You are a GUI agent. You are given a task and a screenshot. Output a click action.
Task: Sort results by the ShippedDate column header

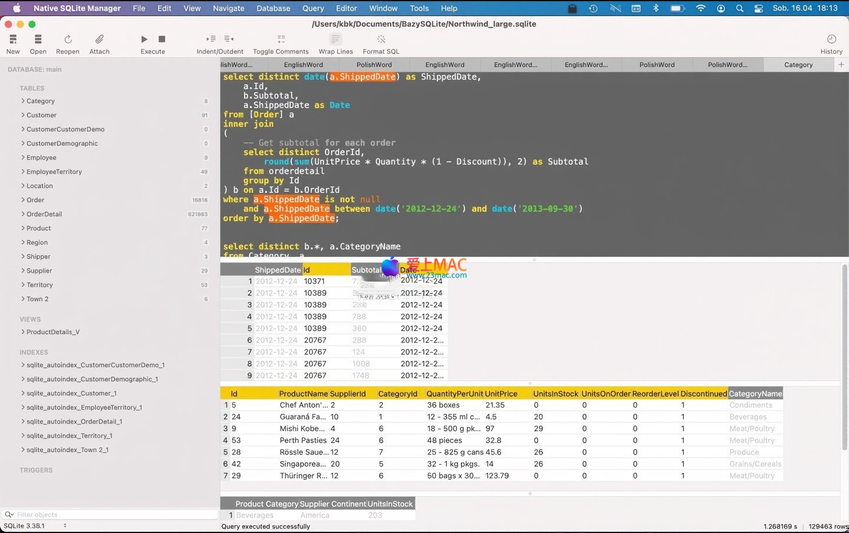pyautogui.click(x=278, y=270)
